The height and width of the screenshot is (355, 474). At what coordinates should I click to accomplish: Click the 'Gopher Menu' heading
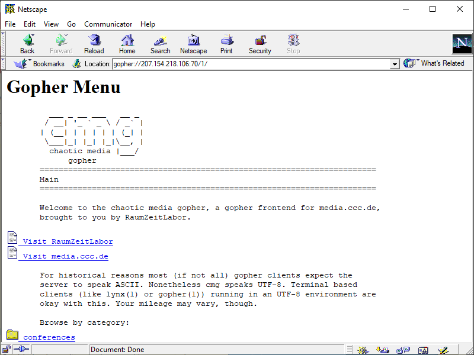pos(63,87)
